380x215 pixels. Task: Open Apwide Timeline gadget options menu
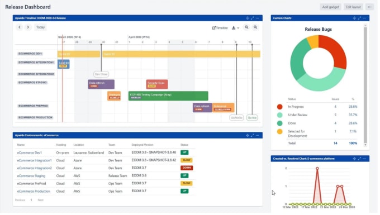pyautogui.click(x=258, y=18)
